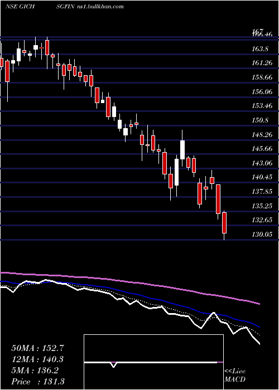Click the 140.45 price axis label
This screenshot has height=390, width=279.
[262, 177]
